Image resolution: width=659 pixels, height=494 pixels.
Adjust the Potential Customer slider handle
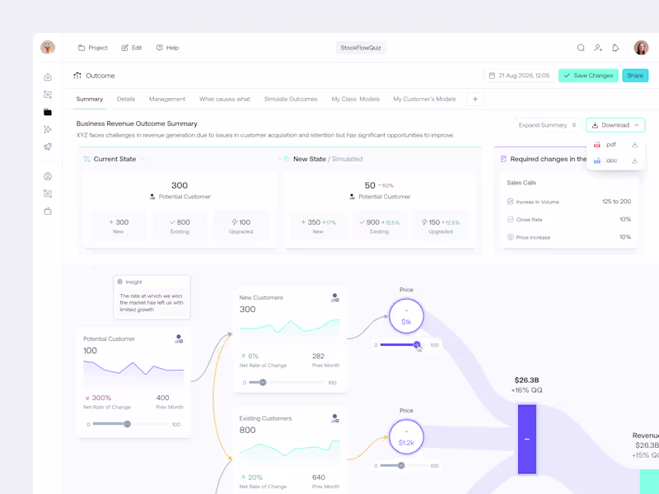click(127, 424)
